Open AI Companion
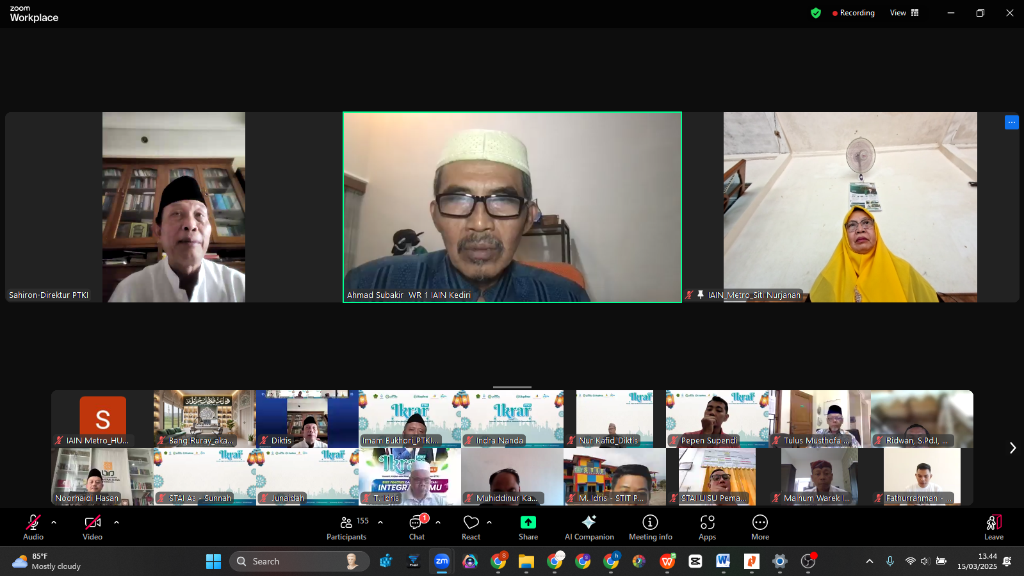1024x576 pixels. [589, 527]
